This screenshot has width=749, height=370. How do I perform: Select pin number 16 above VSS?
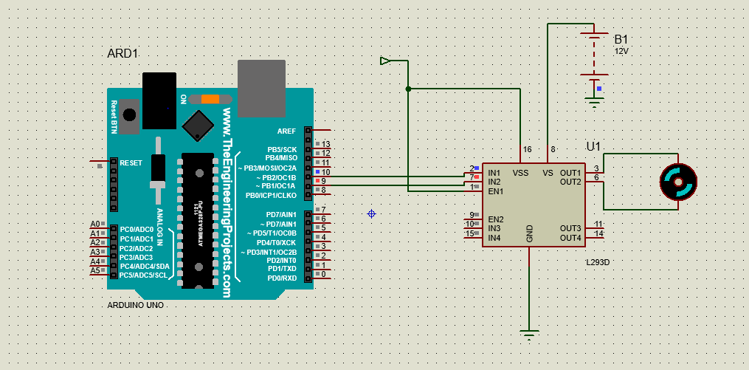point(528,149)
